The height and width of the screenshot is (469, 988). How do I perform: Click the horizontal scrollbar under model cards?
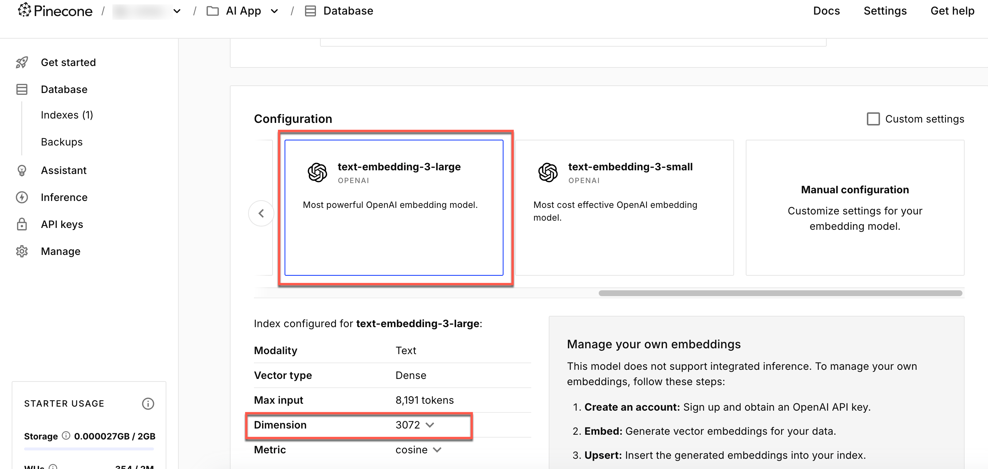click(780, 293)
